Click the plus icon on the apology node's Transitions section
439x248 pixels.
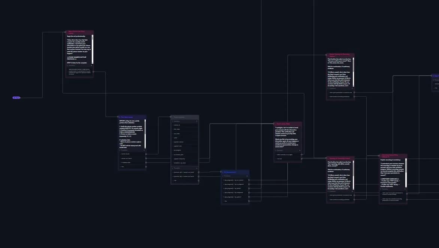tap(300, 150)
